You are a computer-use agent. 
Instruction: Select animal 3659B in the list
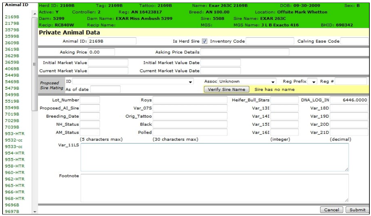pyautogui.click(x=12, y=62)
